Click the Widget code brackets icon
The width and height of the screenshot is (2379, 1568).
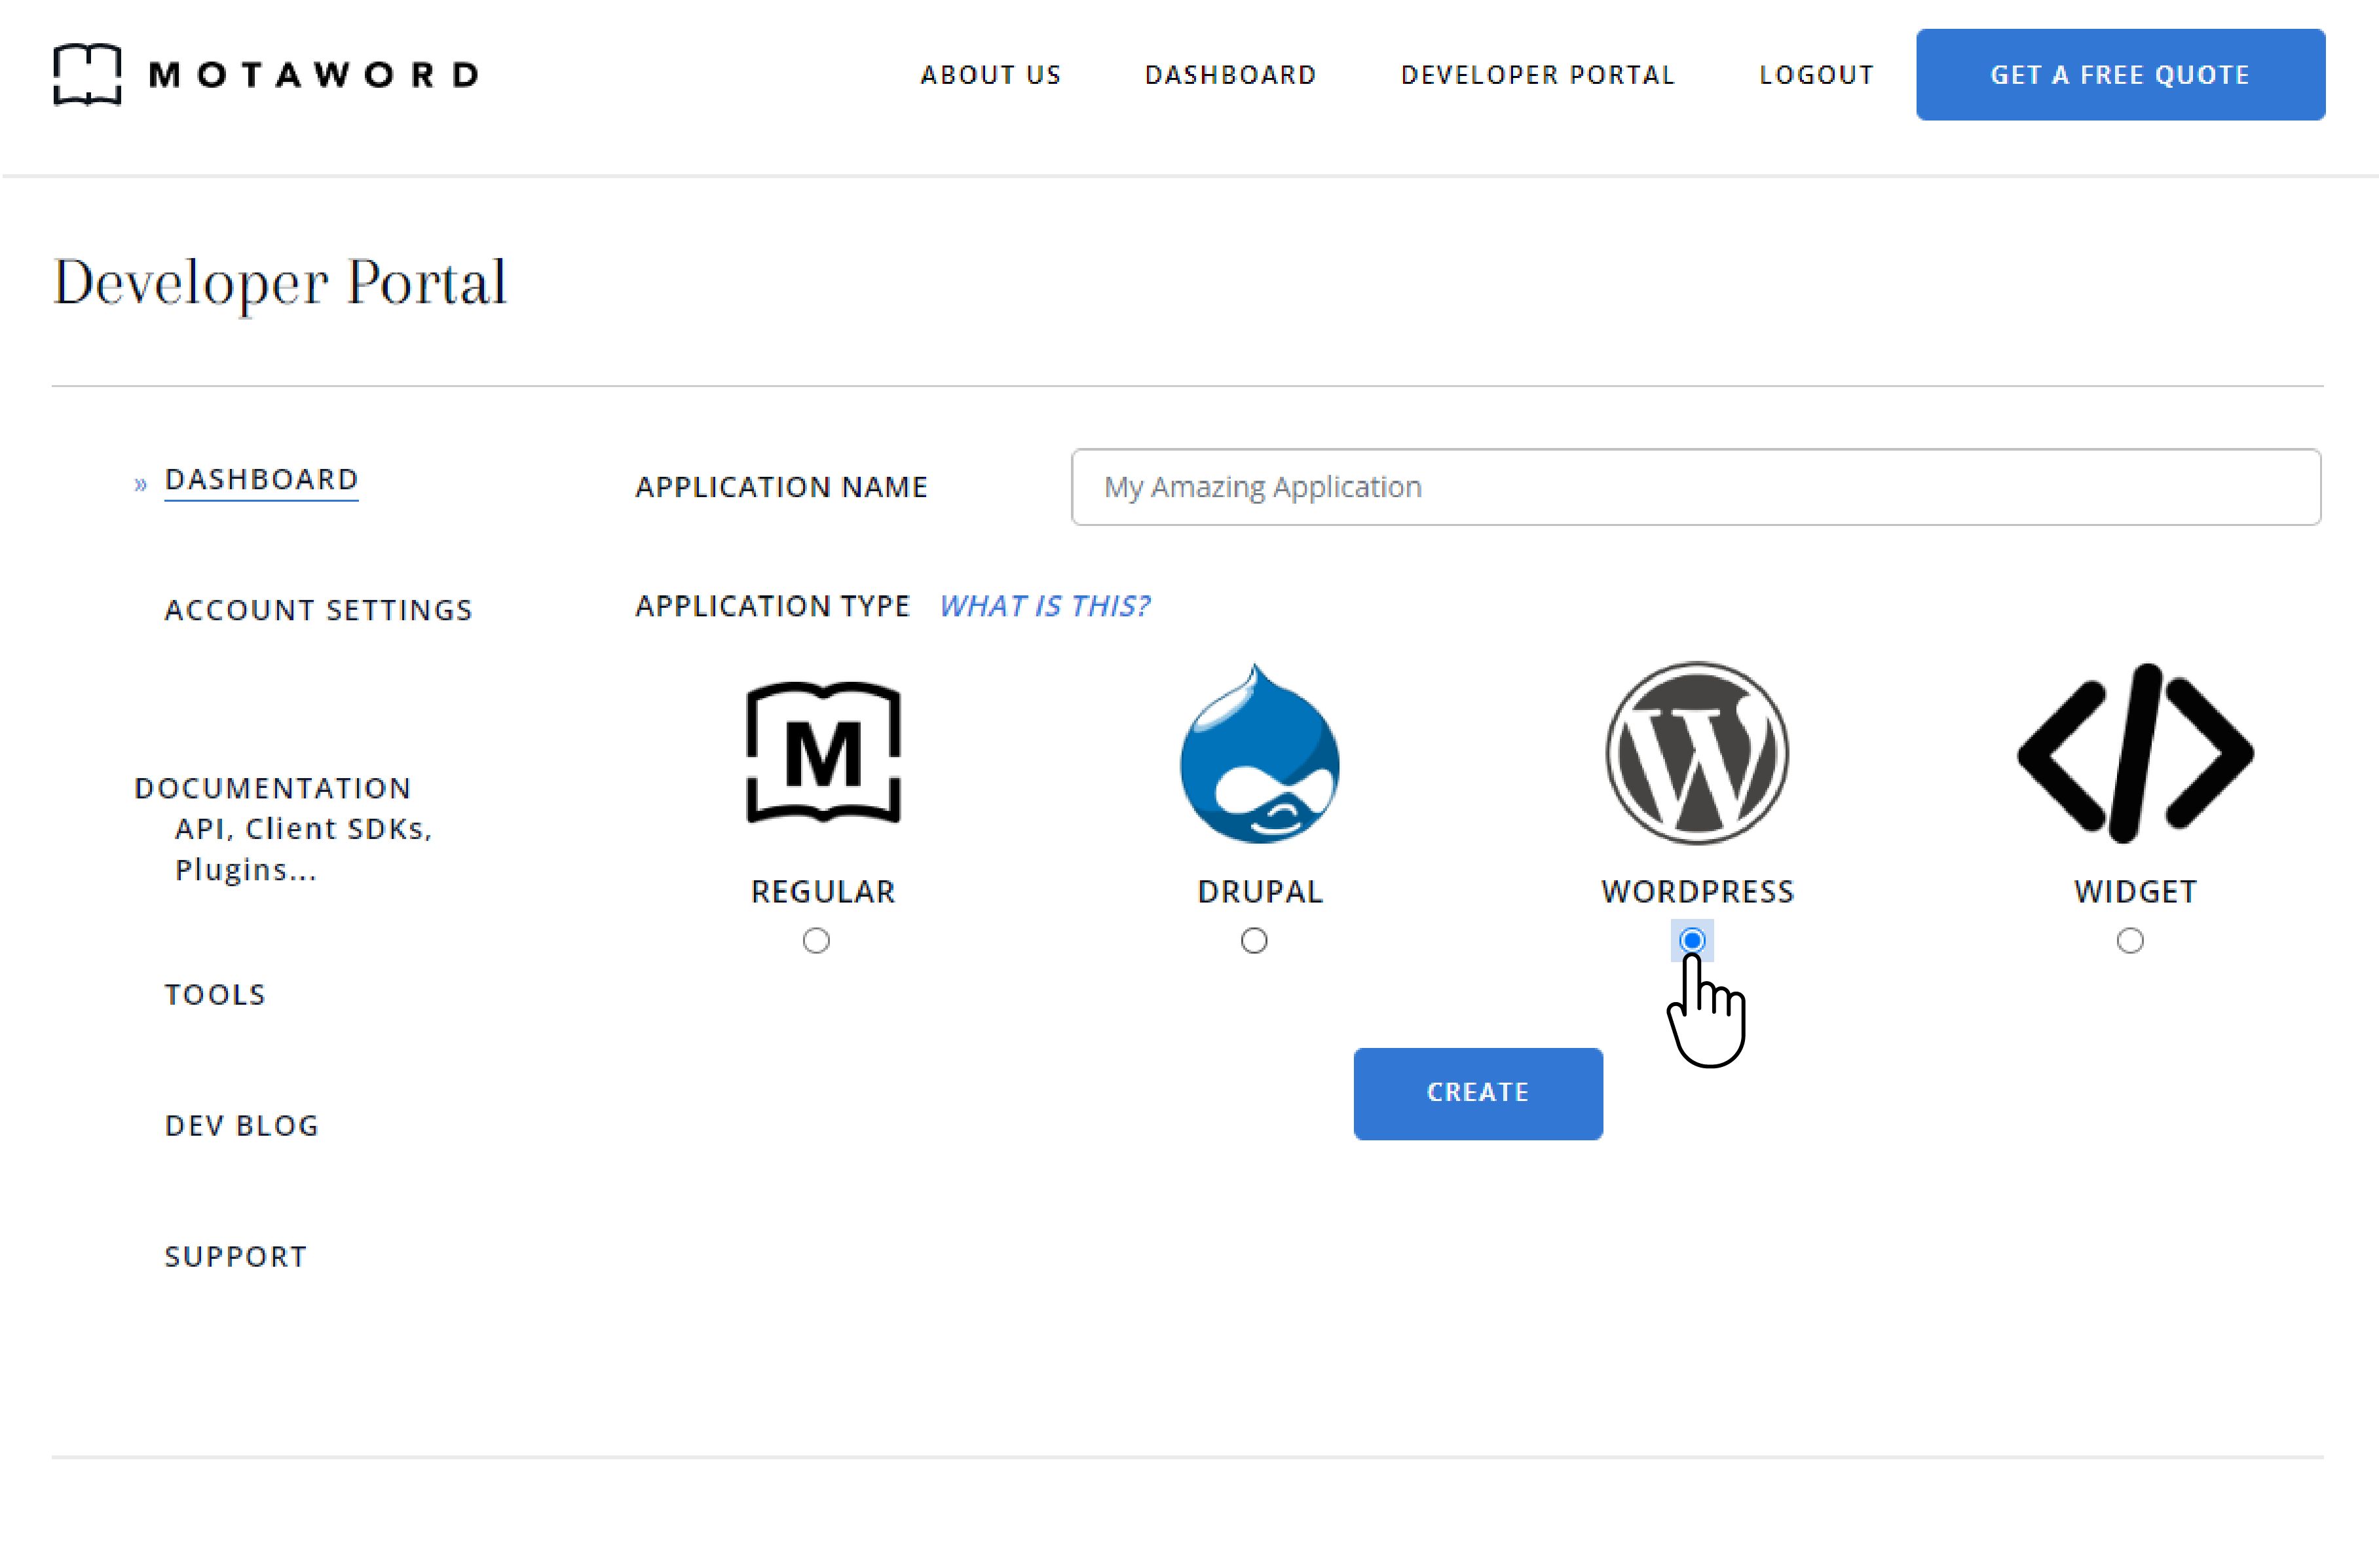2134,752
